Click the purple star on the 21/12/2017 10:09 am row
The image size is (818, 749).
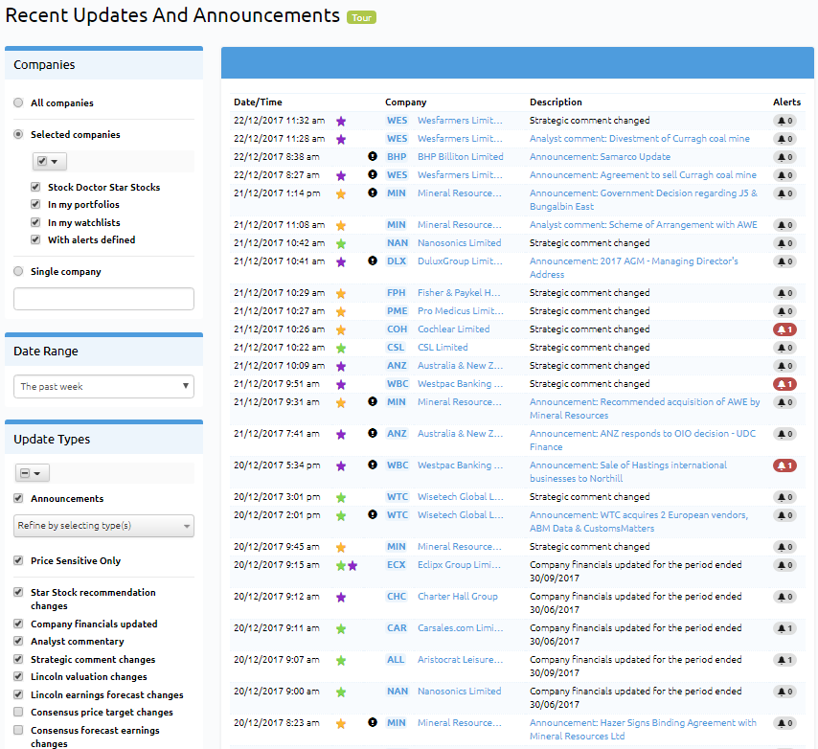click(x=341, y=366)
